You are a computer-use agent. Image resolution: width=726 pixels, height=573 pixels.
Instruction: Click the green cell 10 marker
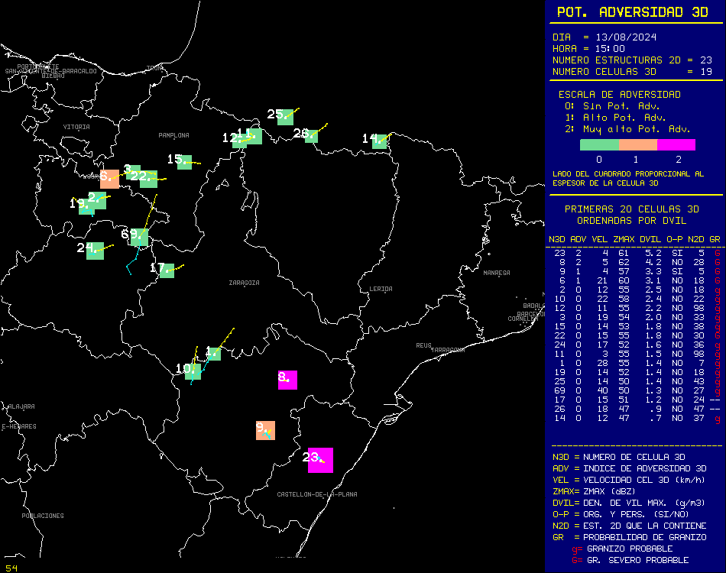(193, 372)
